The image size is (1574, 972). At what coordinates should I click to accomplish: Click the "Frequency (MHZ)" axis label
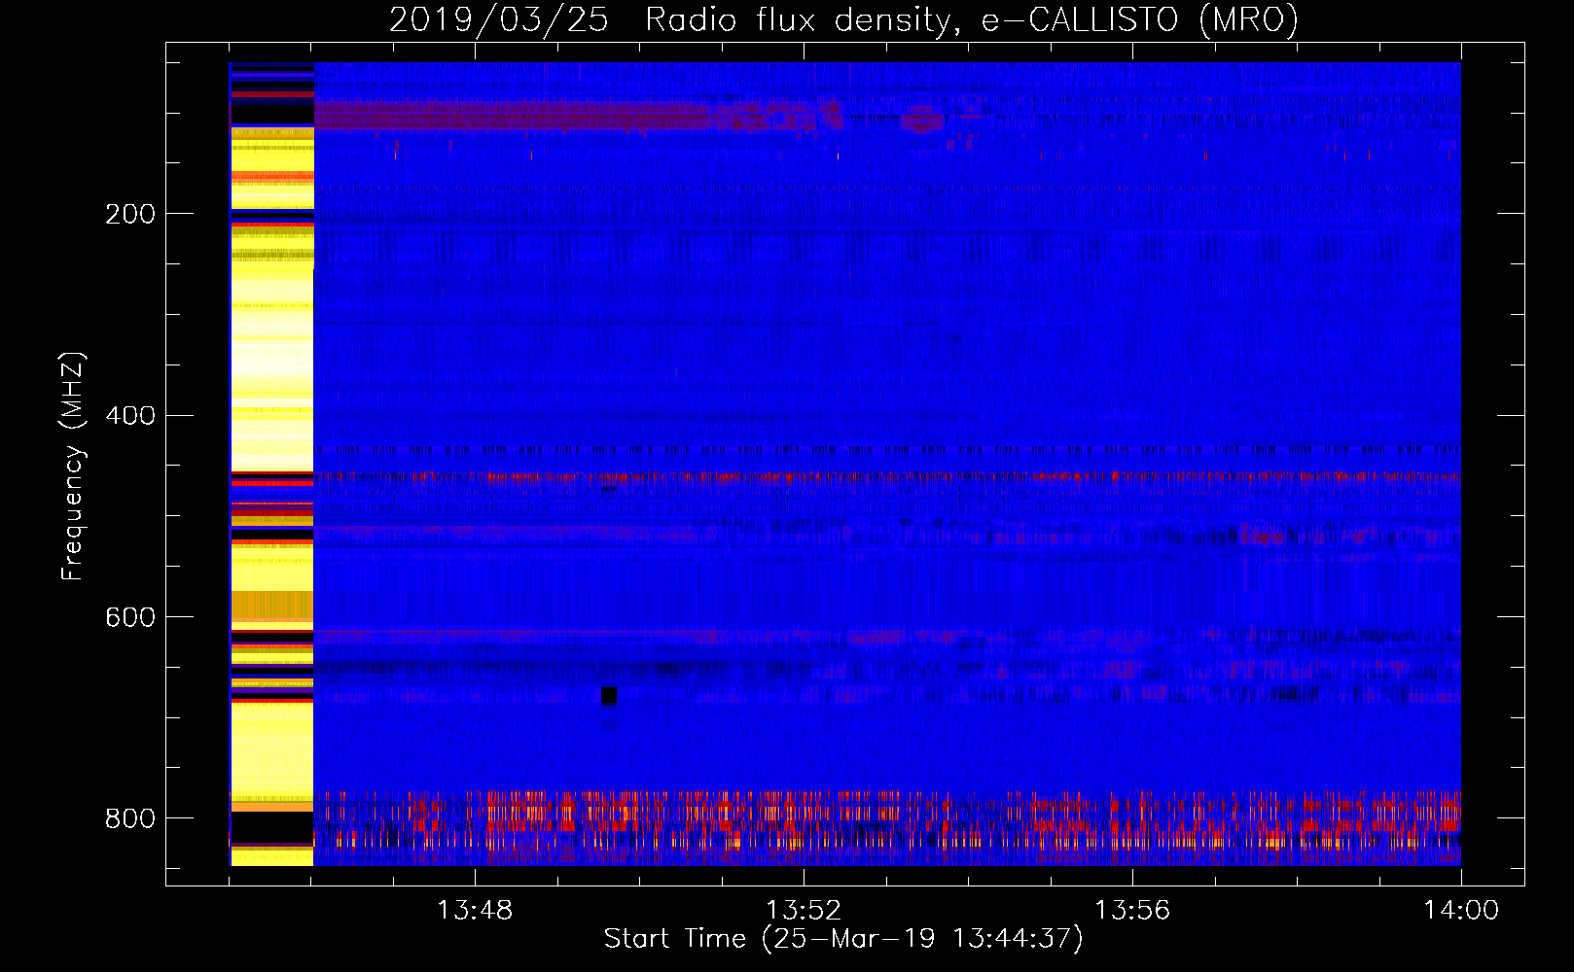click(x=73, y=466)
